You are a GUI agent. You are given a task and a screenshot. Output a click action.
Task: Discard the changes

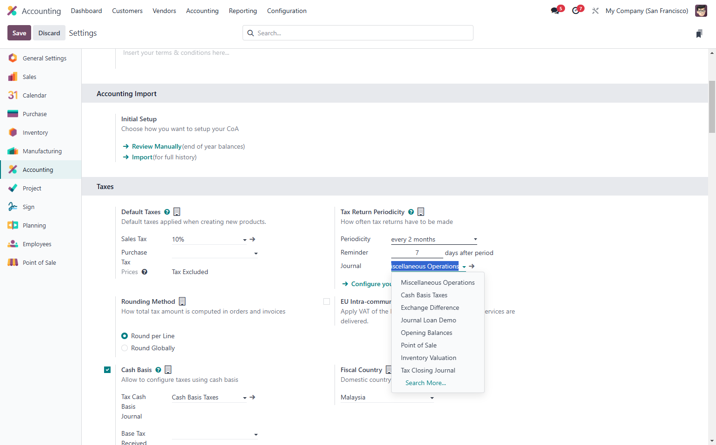pos(49,33)
